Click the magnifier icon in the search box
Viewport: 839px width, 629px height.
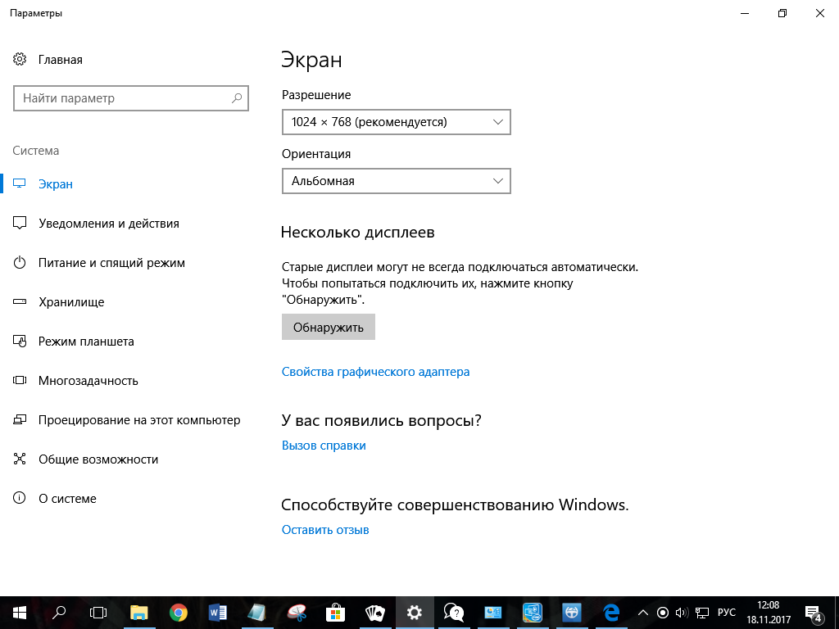[x=237, y=98]
